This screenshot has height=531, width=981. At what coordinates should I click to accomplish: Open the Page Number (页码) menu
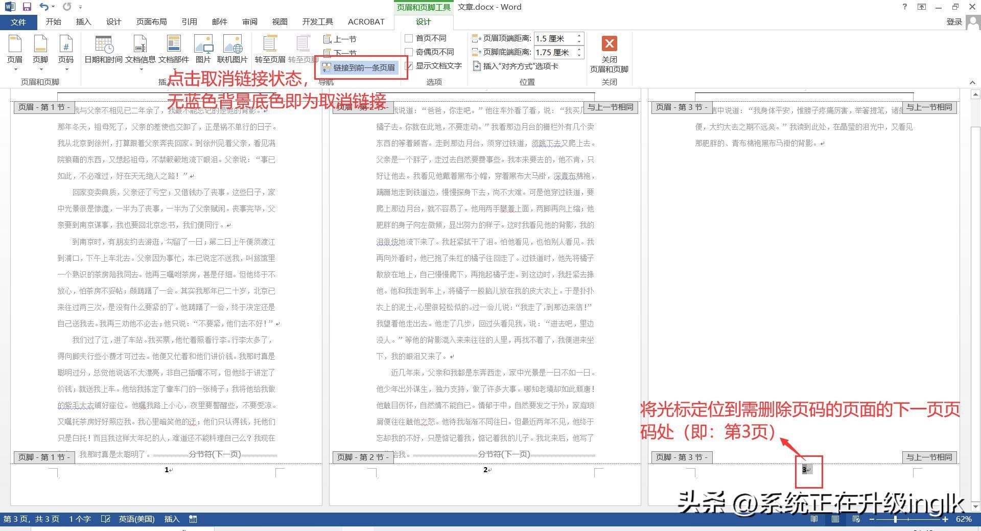[66, 53]
